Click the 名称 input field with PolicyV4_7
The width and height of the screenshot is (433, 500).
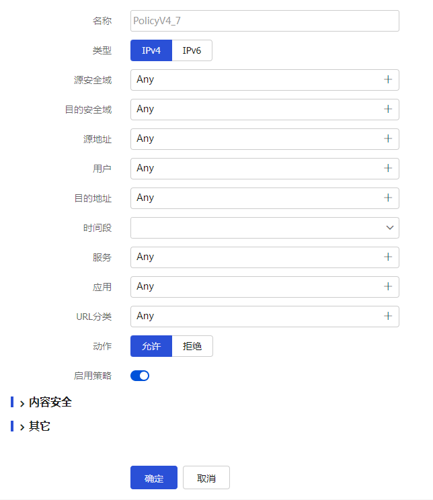(x=264, y=21)
